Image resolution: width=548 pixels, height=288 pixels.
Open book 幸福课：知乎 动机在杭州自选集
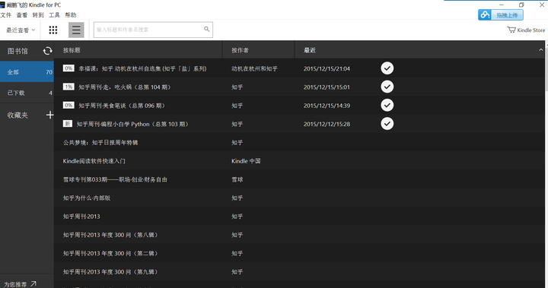coord(142,68)
